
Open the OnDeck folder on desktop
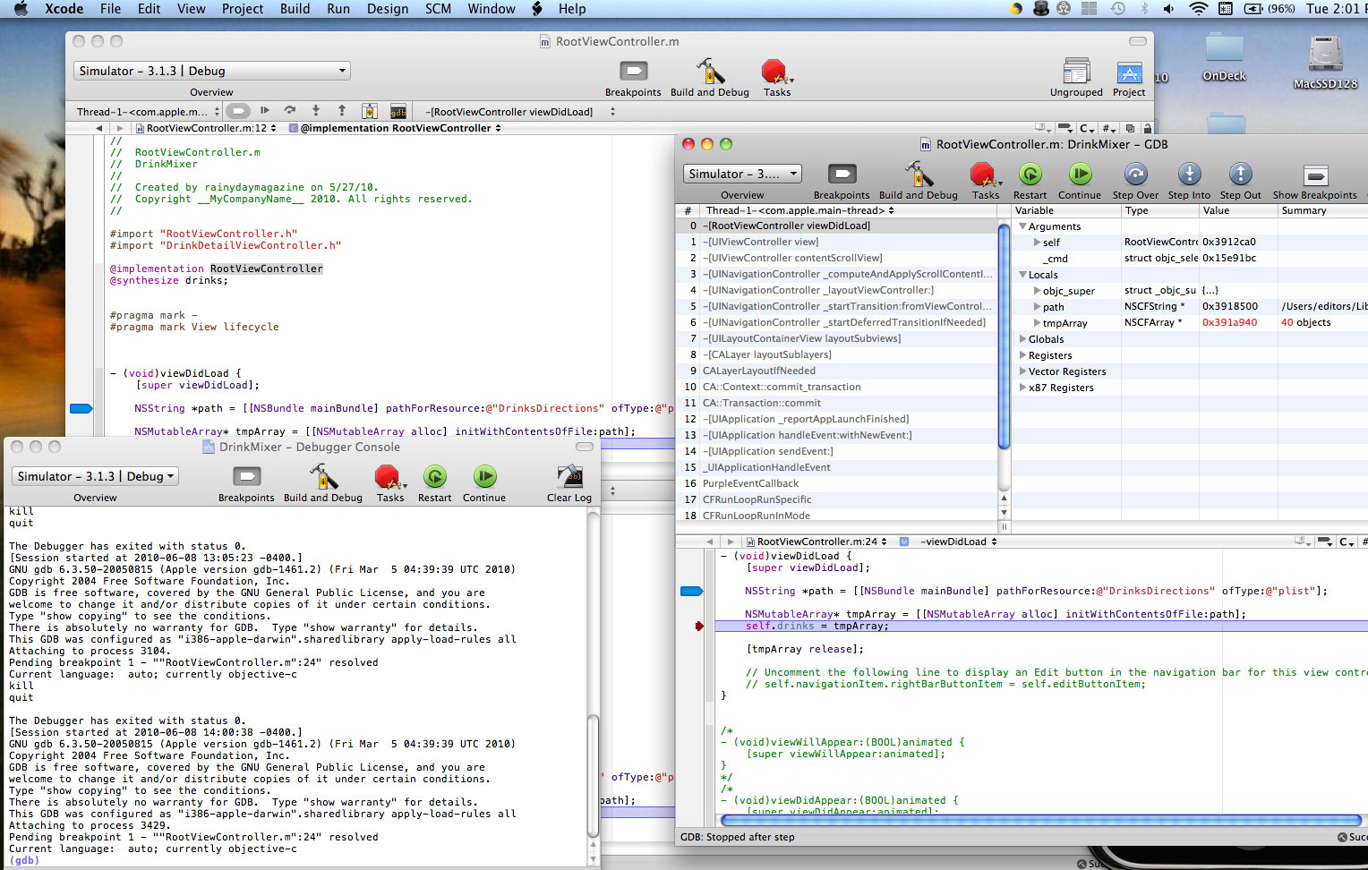pos(1224,49)
